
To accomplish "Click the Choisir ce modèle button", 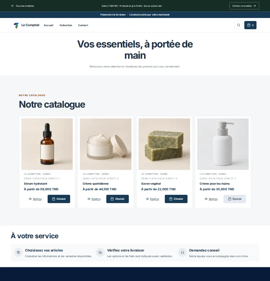I will click(244, 6).
